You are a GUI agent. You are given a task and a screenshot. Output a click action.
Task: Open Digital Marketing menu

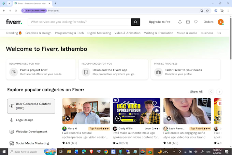pos(99,33)
